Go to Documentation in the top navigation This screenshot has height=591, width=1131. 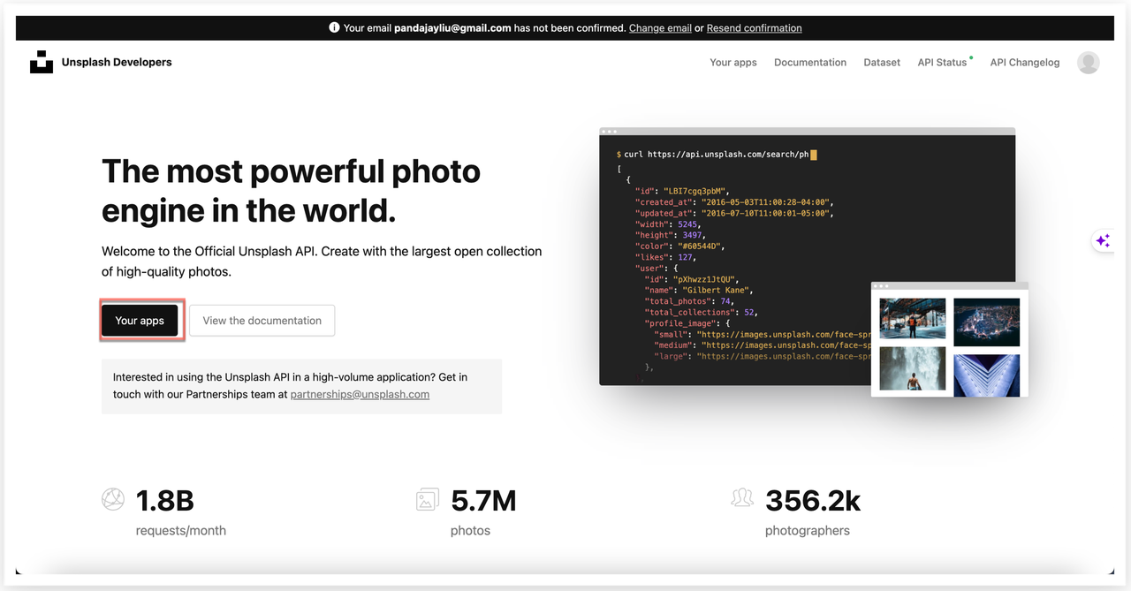(810, 63)
